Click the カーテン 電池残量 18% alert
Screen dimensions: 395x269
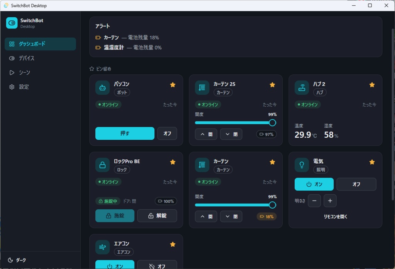127,38
